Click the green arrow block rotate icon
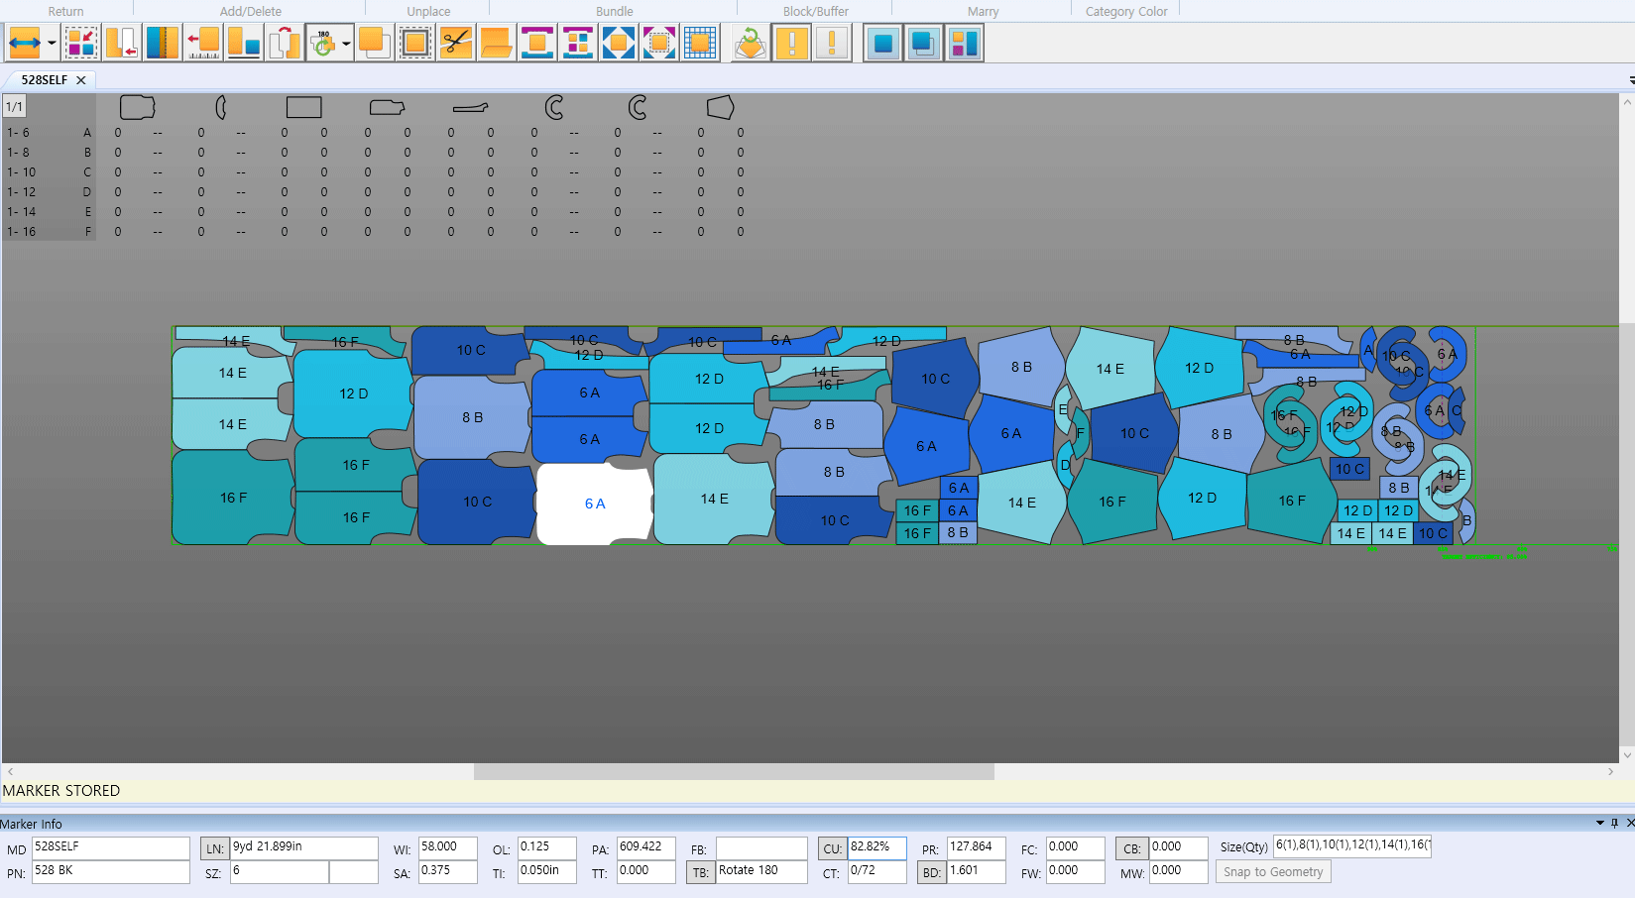 tap(750, 44)
